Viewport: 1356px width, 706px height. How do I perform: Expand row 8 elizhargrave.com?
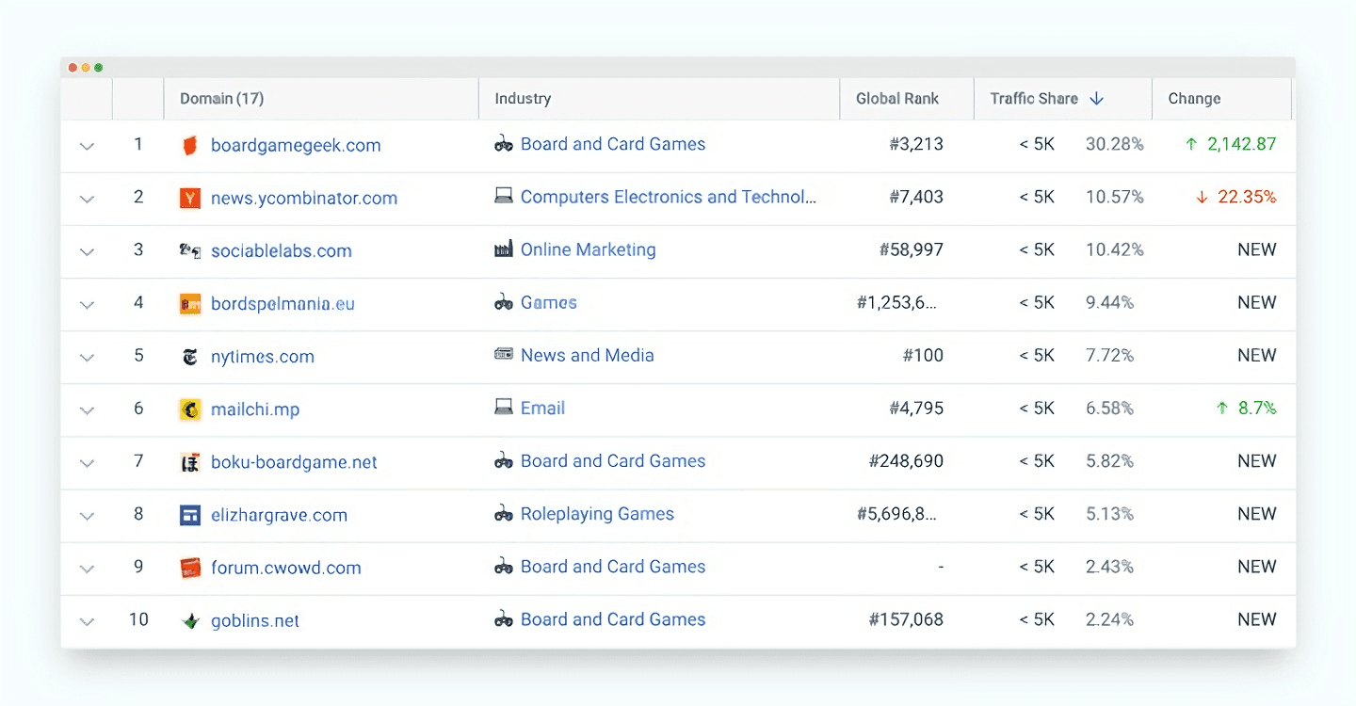pos(87,516)
